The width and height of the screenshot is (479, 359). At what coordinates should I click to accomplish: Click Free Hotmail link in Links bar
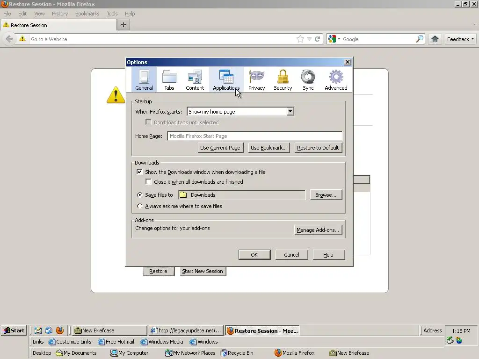point(116,342)
